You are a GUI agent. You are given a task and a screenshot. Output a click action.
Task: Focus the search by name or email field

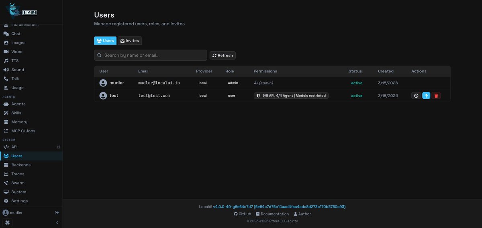click(x=151, y=55)
